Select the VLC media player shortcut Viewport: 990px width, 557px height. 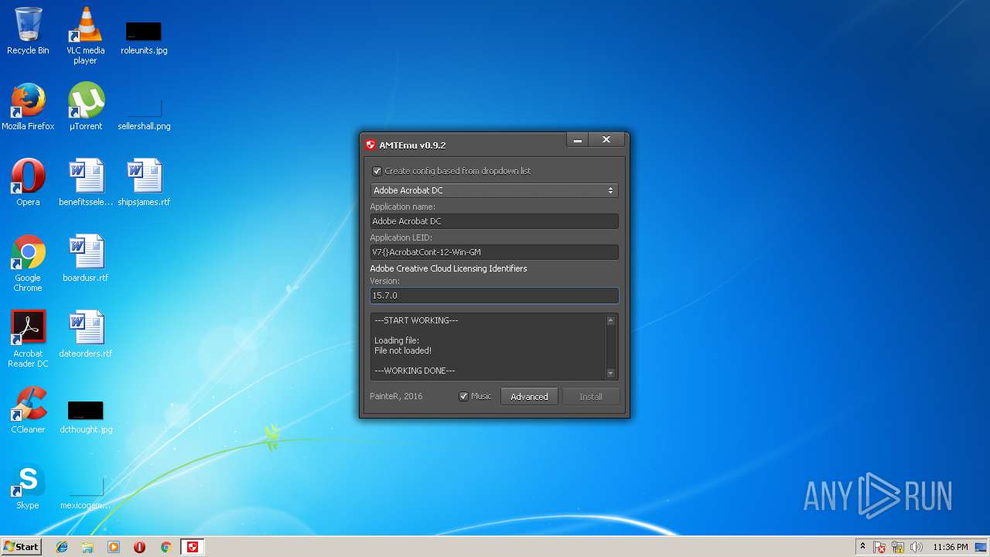[85, 36]
